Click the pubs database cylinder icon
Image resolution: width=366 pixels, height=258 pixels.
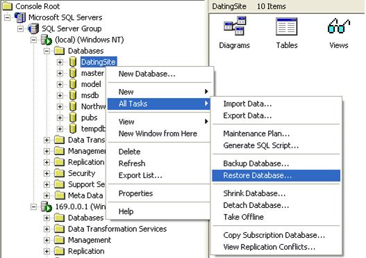[73, 118]
